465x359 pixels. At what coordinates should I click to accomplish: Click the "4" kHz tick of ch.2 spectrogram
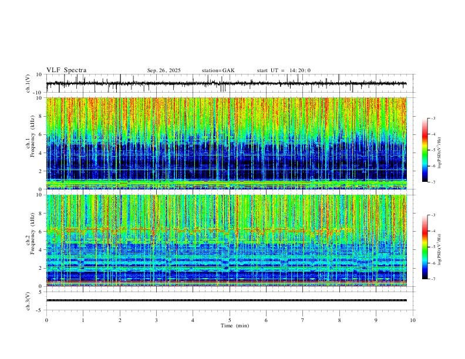(41, 250)
